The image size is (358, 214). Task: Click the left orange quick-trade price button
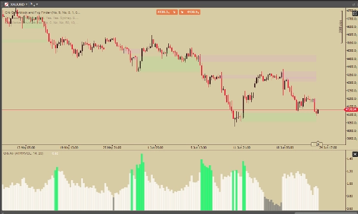(x=167, y=12)
